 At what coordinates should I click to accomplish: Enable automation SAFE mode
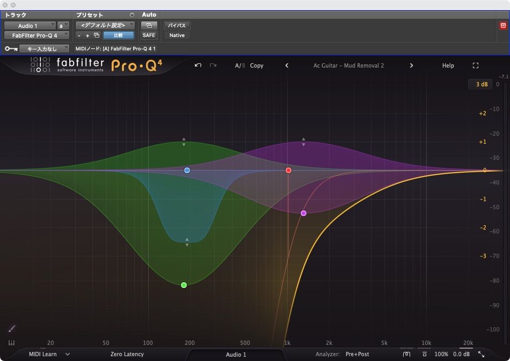point(149,35)
